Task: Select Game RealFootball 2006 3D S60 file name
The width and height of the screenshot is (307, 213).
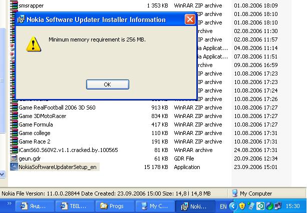Action: 57,107
